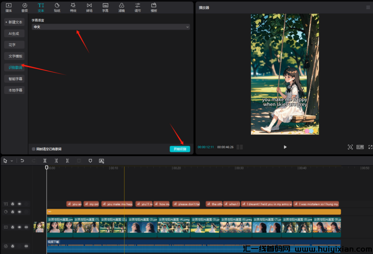Screen dimensions: 373x254
Task: Add a marker with the shield icon
Action: (x=90, y=161)
